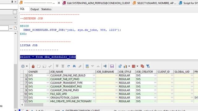Click the JOB_CREATOR column header
The image size is (198, 111).
[x=146, y=72]
